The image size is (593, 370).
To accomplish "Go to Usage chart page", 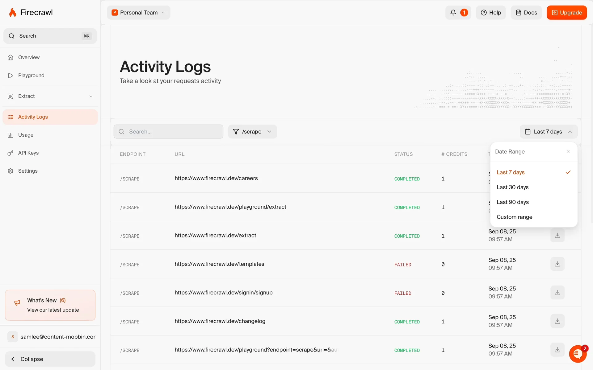I will pyautogui.click(x=26, y=135).
